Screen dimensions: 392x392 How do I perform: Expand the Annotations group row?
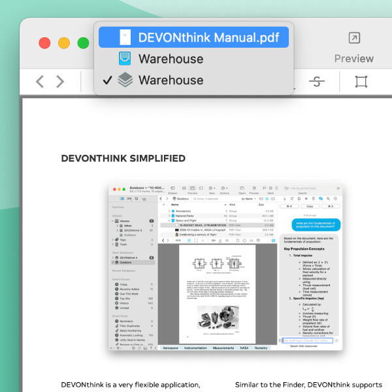[x=169, y=210]
